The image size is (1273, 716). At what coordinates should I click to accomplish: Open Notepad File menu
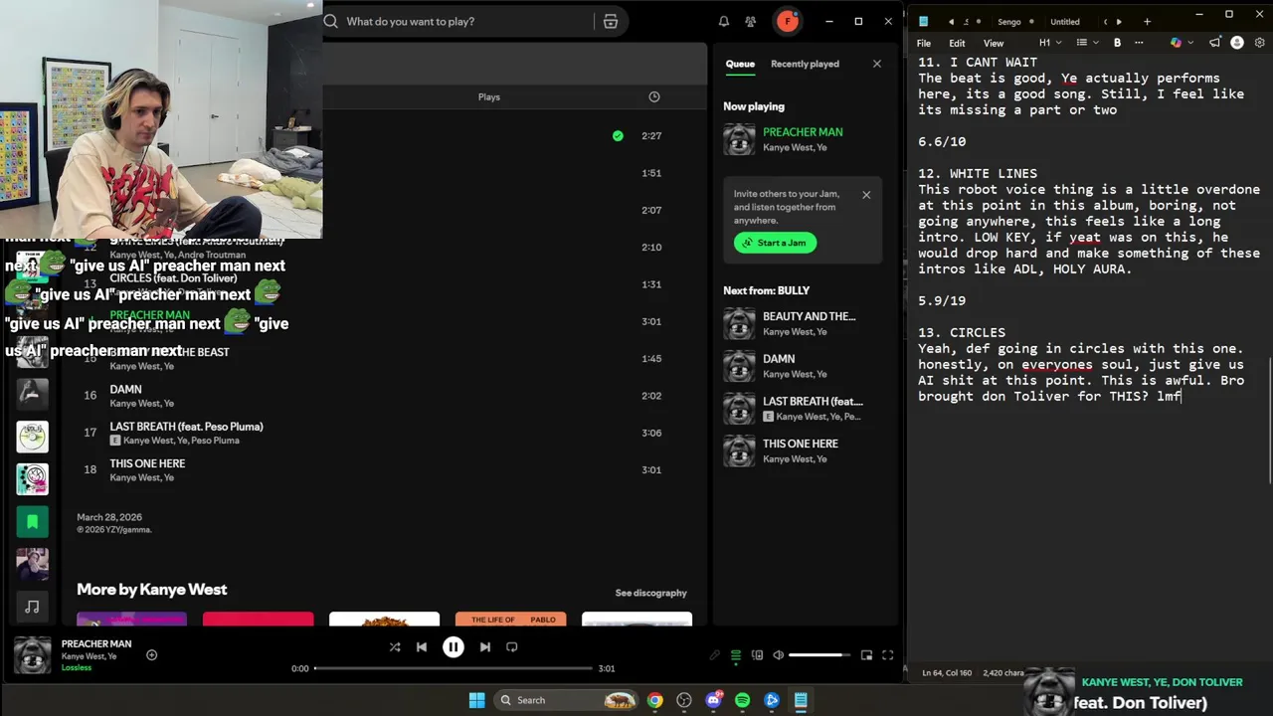(924, 43)
